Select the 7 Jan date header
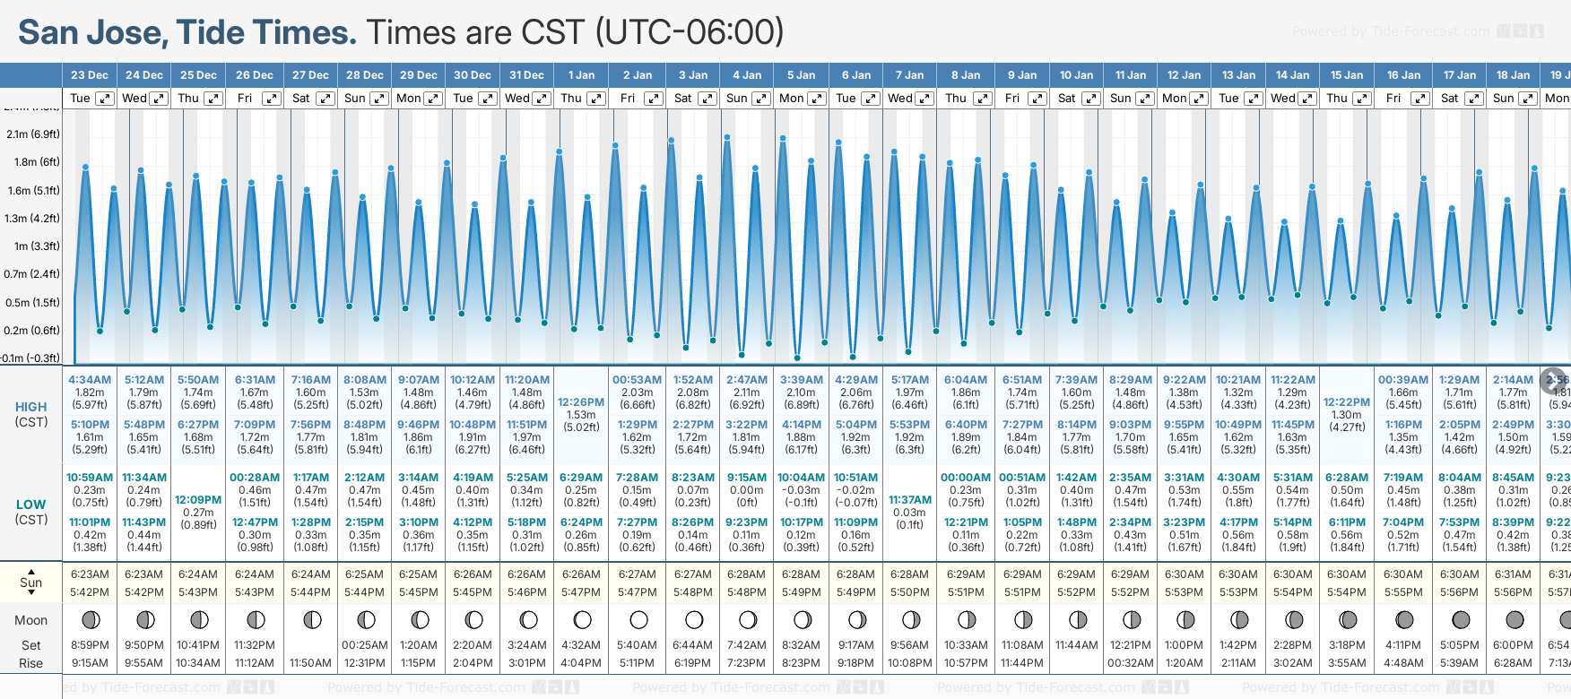Image resolution: width=1571 pixels, height=699 pixels. tap(909, 75)
